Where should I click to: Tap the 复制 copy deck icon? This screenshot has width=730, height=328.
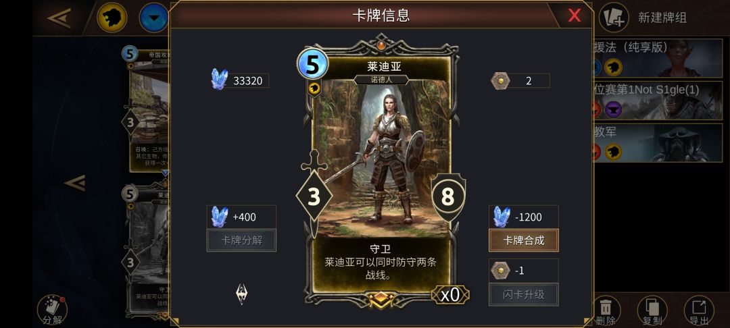coord(652,310)
